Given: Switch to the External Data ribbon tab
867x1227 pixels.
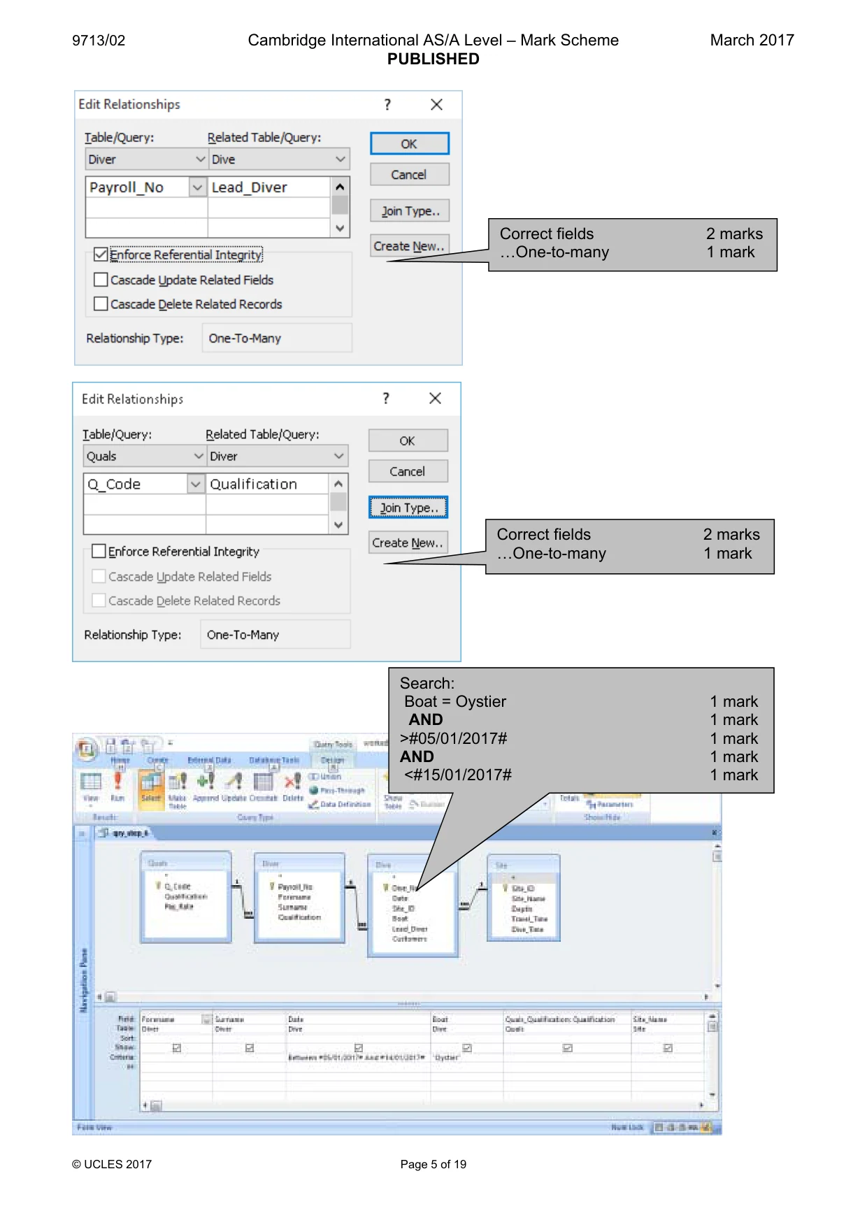Looking at the screenshot, I should pos(209,760).
